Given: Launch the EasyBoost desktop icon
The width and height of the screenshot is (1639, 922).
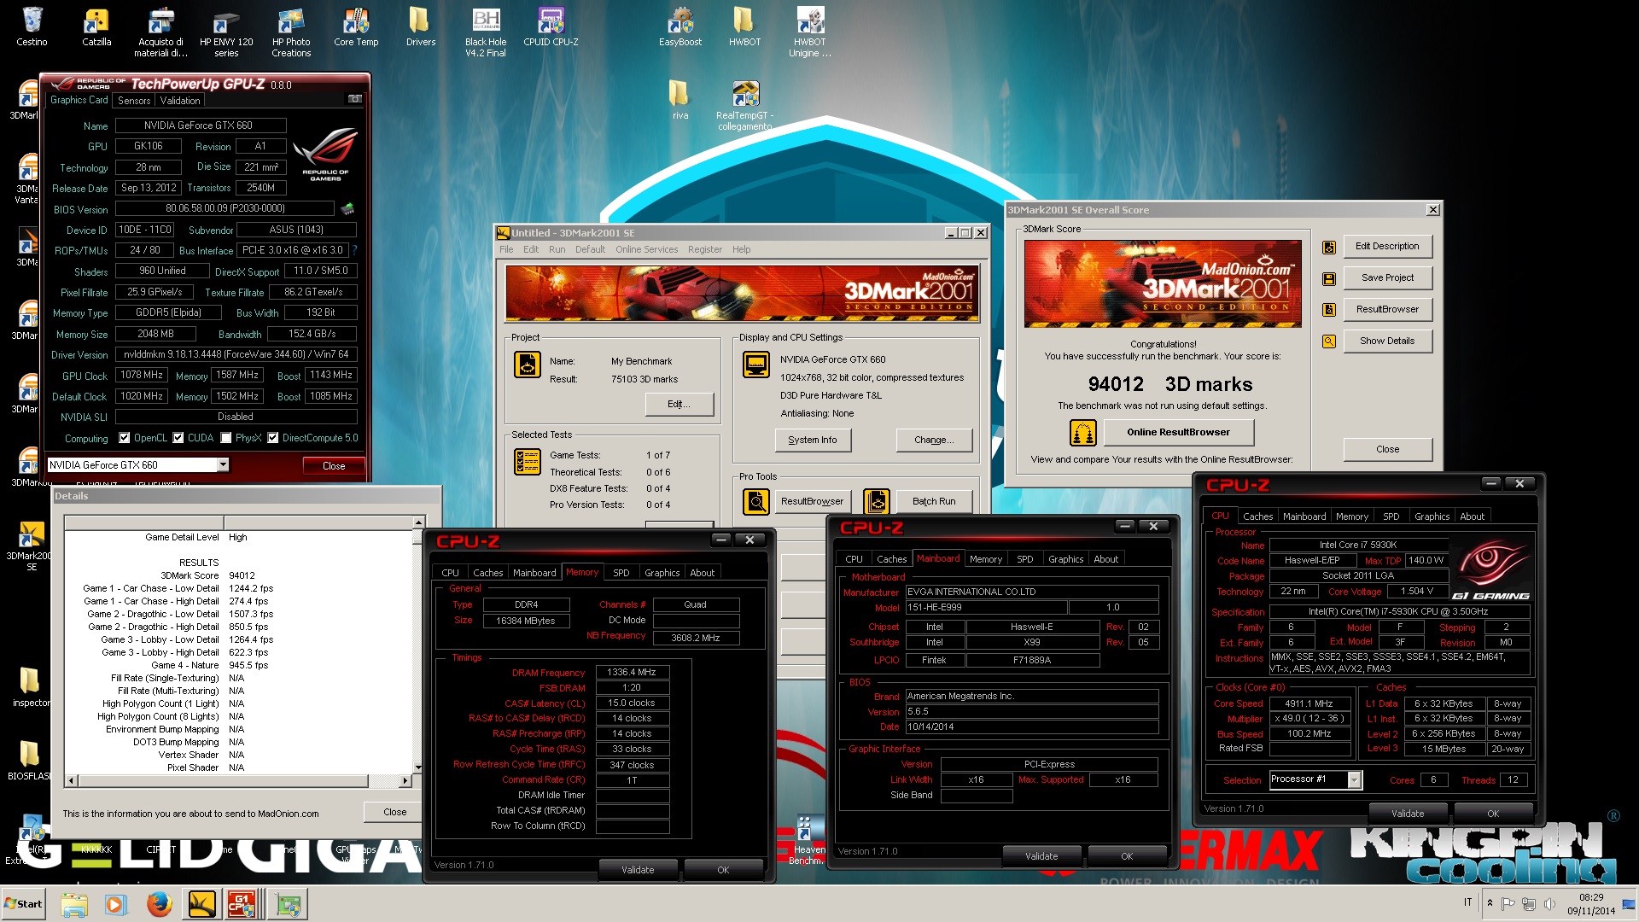Looking at the screenshot, I should click(680, 26).
